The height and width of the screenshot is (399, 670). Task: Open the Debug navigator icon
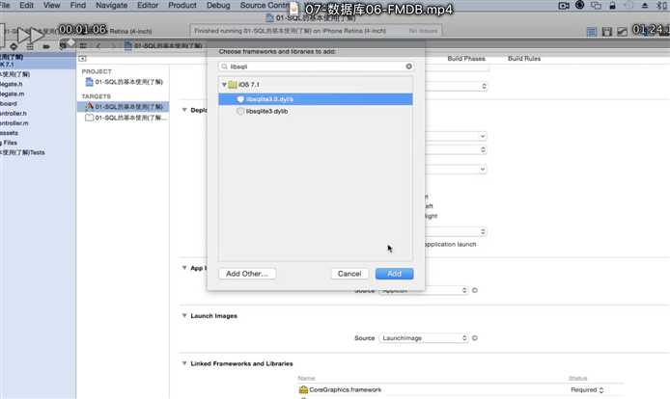[30, 46]
